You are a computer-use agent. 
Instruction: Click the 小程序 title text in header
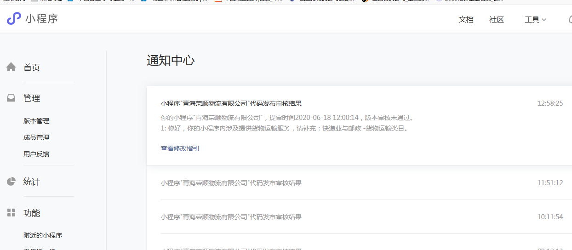(x=42, y=19)
